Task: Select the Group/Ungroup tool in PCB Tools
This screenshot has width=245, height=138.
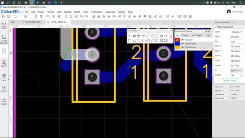Action: [x=161, y=41]
